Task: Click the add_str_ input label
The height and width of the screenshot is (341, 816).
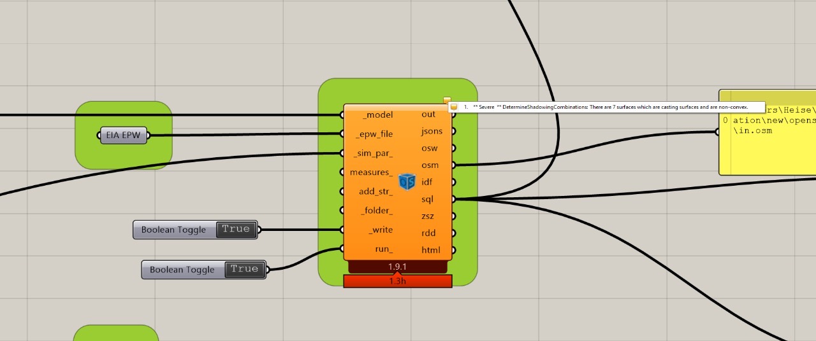Action: click(x=375, y=191)
